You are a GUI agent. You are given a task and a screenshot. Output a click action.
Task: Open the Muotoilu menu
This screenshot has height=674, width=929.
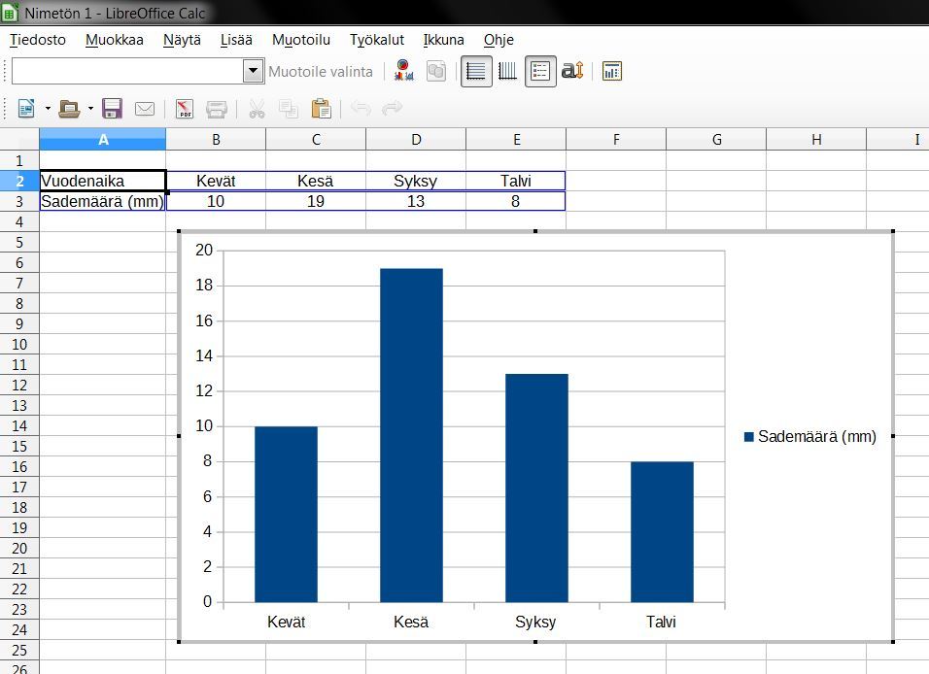coord(301,40)
